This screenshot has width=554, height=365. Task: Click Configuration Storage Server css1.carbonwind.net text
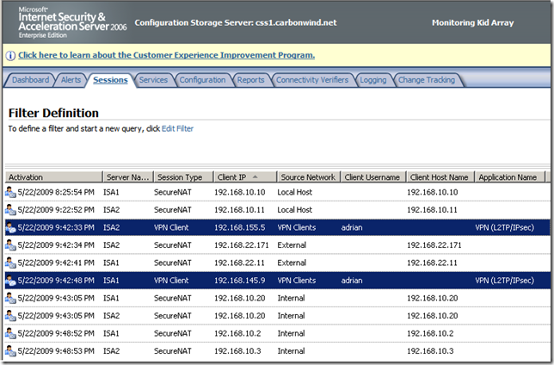coord(236,22)
